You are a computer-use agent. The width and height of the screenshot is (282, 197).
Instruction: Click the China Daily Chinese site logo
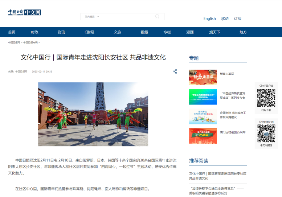coord(25,13)
